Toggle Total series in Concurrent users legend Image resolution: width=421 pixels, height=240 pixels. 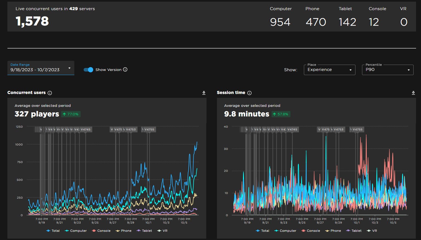click(x=53, y=231)
